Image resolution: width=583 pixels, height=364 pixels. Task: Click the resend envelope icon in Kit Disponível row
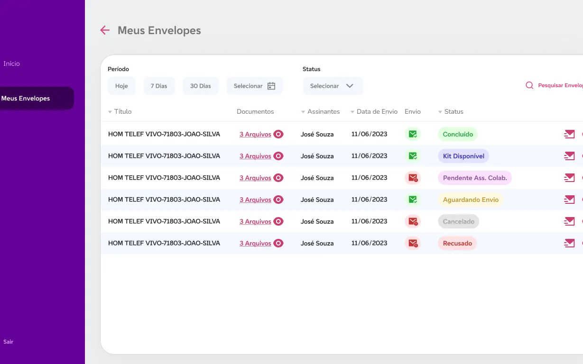(569, 156)
